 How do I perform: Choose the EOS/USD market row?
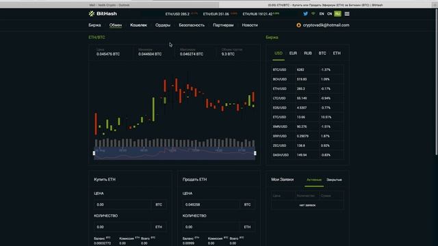click(307, 108)
